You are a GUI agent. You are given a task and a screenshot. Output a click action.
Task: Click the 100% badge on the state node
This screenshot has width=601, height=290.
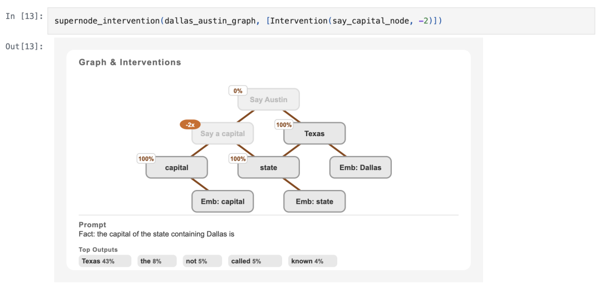(x=238, y=159)
